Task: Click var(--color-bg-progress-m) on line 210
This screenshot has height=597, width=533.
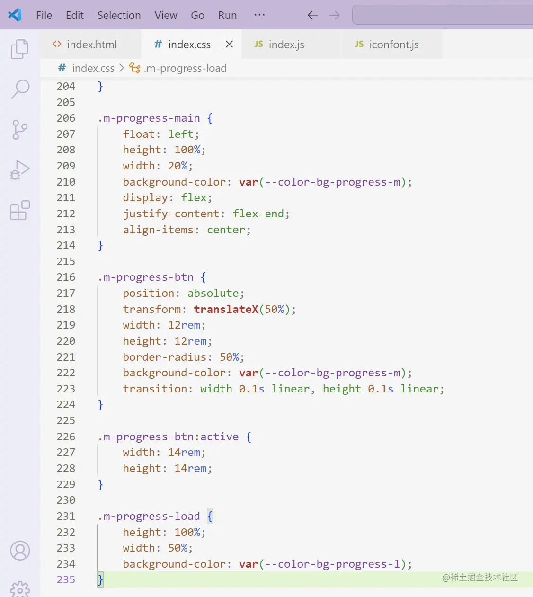Action: [322, 182]
